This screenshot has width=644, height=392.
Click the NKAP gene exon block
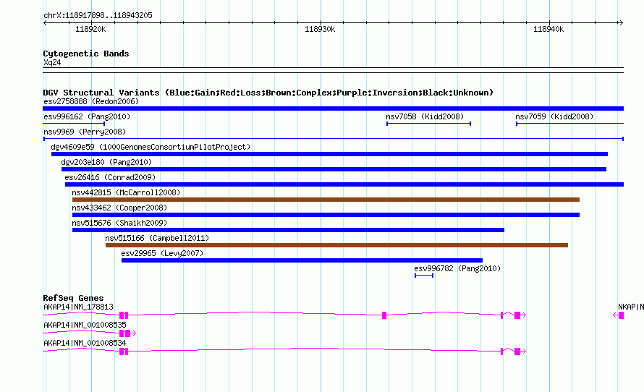[x=622, y=315]
